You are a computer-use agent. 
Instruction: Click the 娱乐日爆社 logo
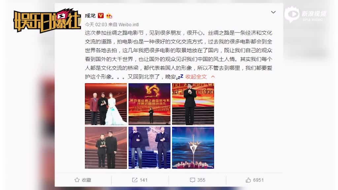[47, 21]
